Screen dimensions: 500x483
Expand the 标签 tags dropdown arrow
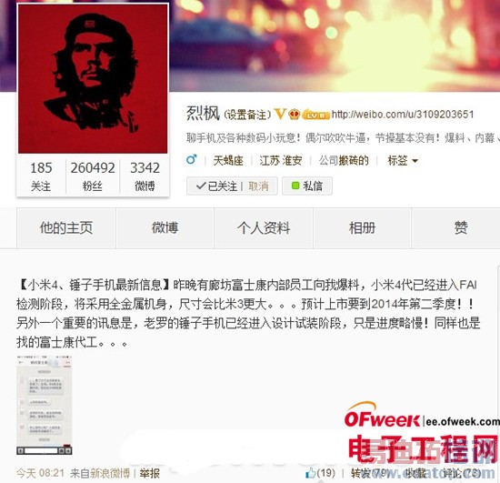(x=415, y=161)
